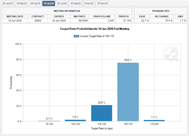The width and height of the screenshot is (189, 136).
Task: Click the mid price value 98.5050
Action: [x=83, y=21]
